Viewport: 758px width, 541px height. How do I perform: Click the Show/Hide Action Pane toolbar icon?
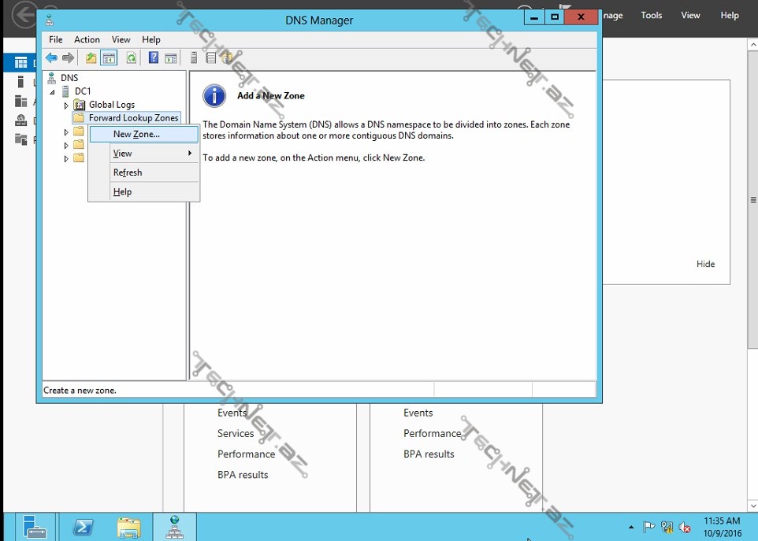[171, 57]
